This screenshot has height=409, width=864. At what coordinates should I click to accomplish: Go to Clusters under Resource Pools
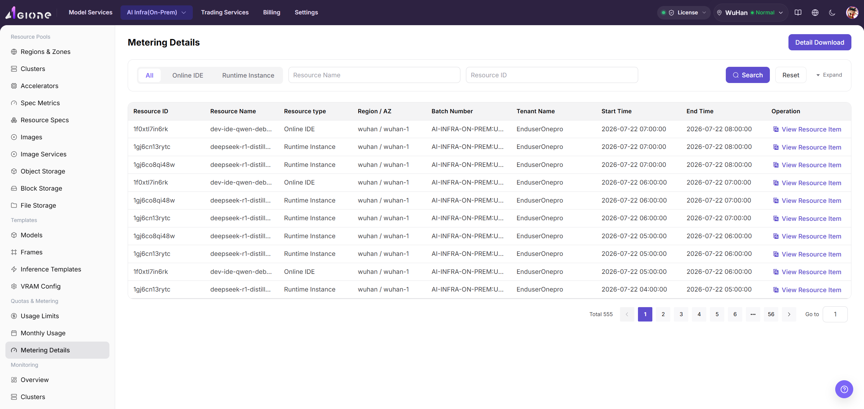coord(57,69)
